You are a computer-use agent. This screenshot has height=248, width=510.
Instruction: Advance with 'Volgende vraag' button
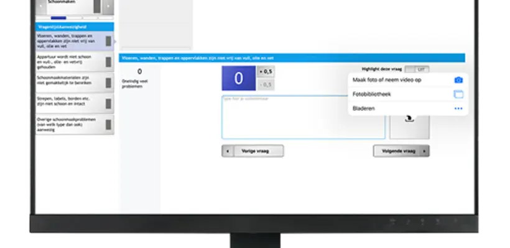click(401, 151)
